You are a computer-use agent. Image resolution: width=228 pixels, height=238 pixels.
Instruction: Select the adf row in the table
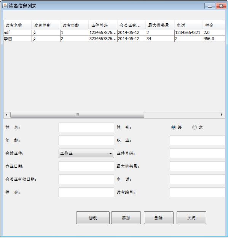pyautogui.click(x=114, y=32)
